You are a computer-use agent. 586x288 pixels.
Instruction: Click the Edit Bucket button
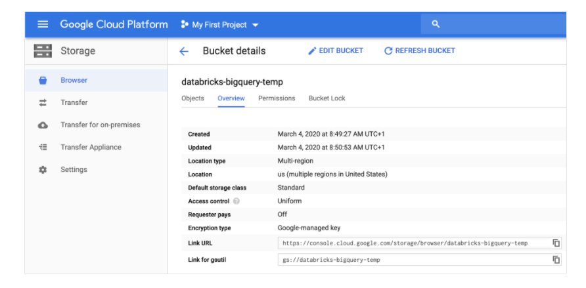pyautogui.click(x=335, y=51)
